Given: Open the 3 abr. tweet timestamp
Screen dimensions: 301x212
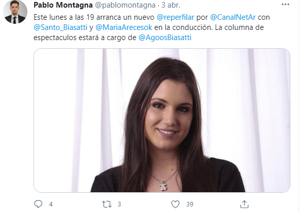Looking at the screenshot, I should click(x=171, y=5).
